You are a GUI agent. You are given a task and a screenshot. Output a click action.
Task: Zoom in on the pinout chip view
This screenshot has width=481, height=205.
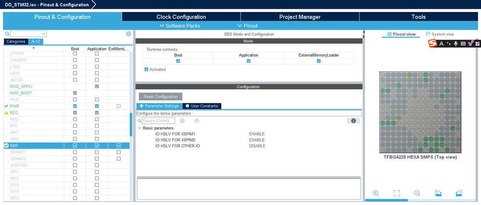(x=376, y=193)
